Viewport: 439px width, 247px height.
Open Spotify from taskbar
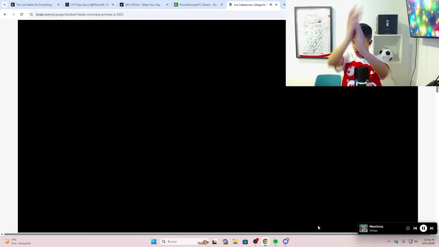275,242
